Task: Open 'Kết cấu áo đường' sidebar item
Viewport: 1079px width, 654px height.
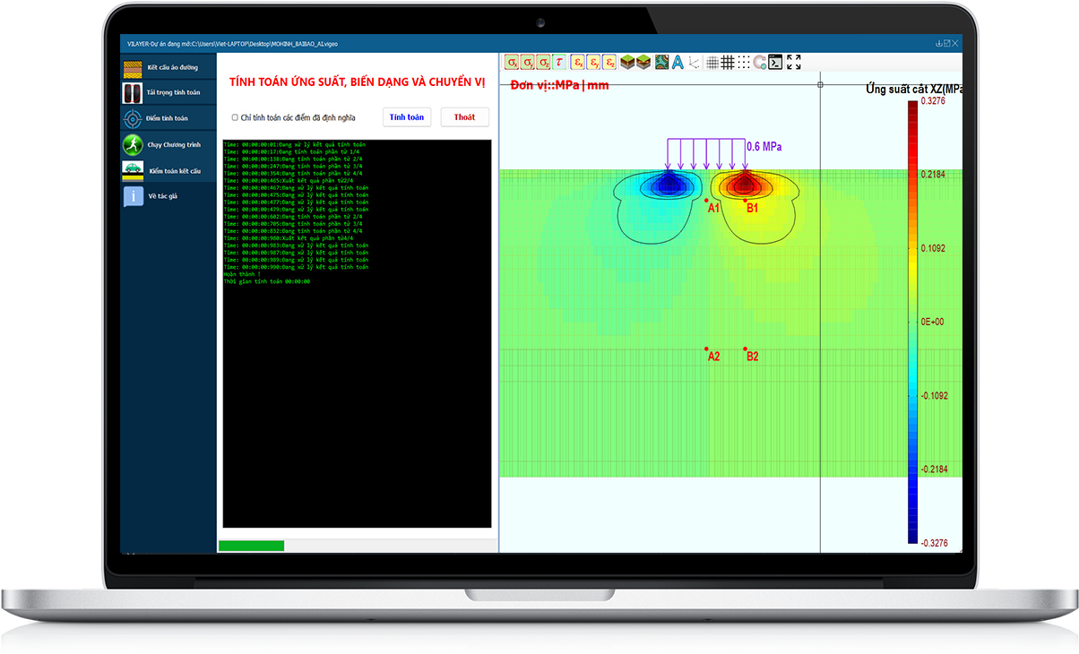Action: pyautogui.click(x=168, y=67)
